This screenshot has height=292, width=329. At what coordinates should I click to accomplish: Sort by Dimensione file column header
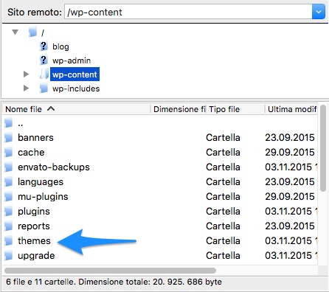point(179,109)
